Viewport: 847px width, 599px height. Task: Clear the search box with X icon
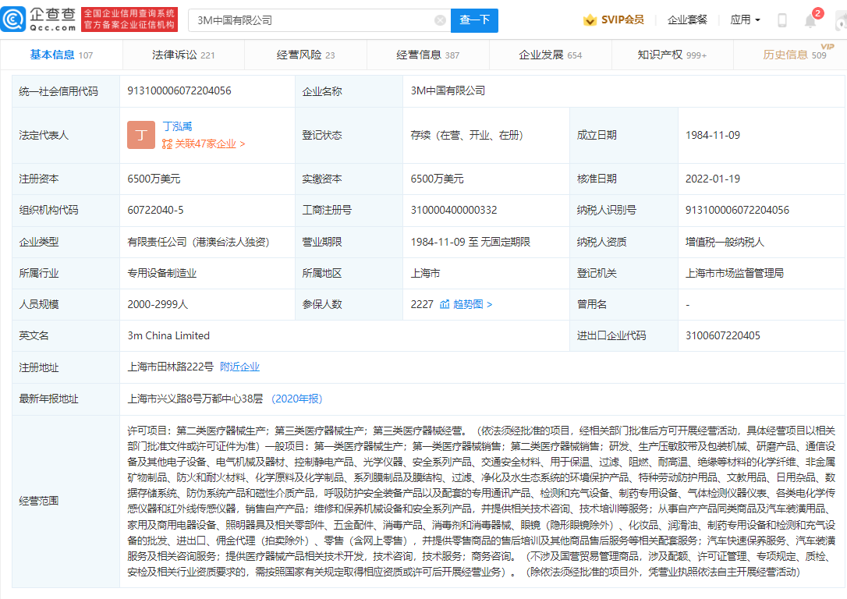pyautogui.click(x=440, y=20)
